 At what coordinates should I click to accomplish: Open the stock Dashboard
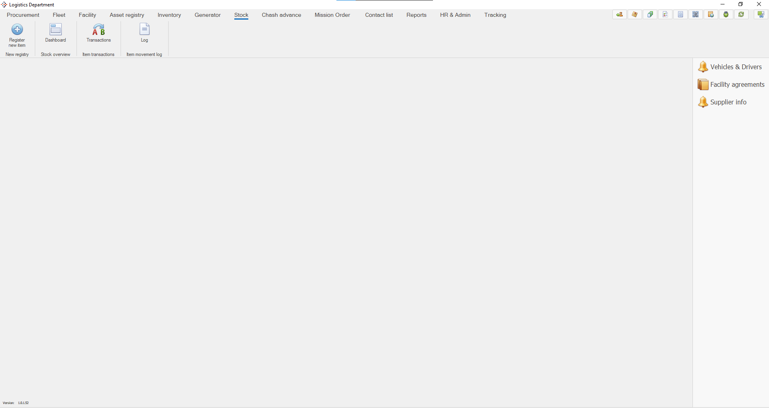tap(56, 30)
